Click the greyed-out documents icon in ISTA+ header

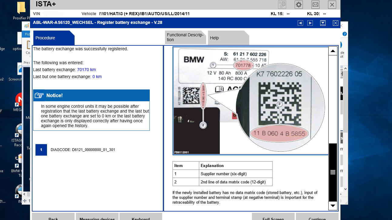[x=282, y=5]
